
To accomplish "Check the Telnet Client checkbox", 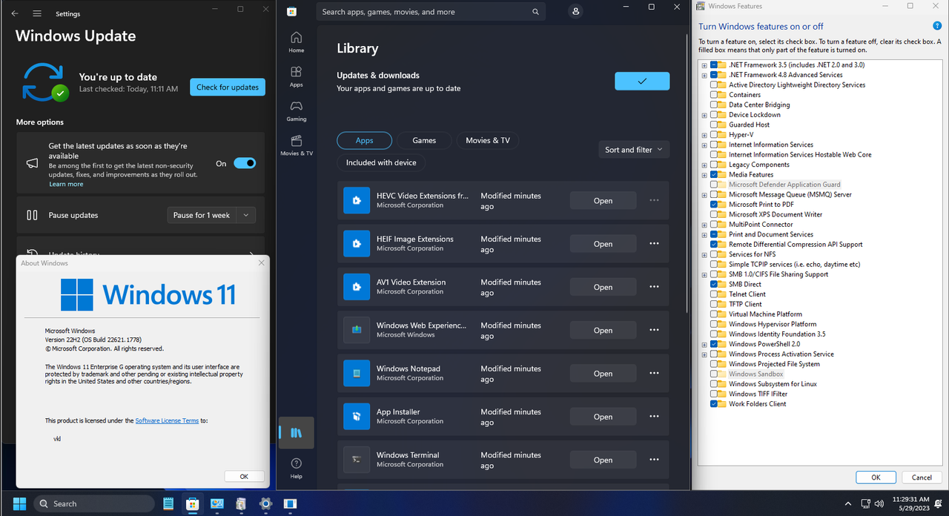I will [x=714, y=294].
